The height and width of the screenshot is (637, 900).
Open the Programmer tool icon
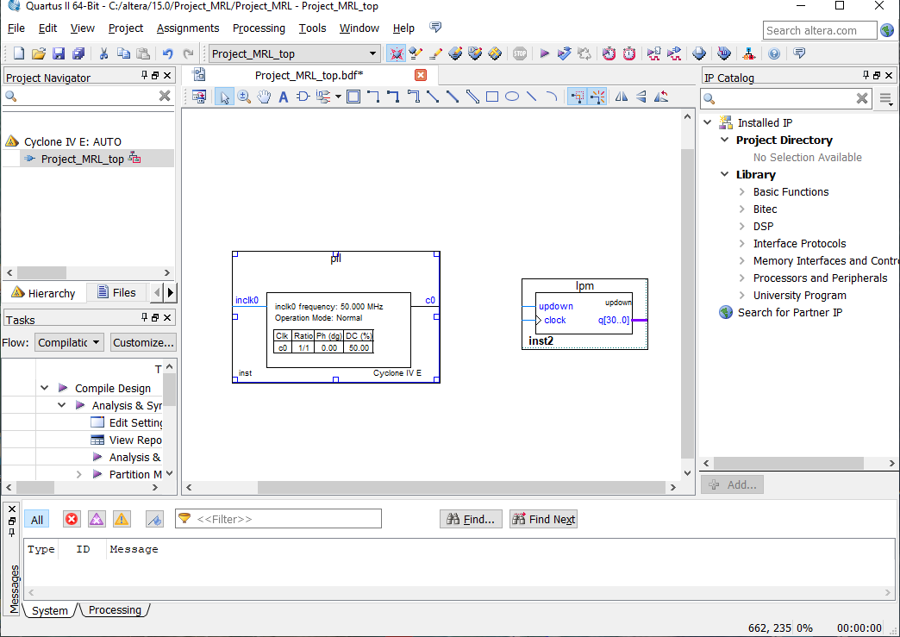[x=724, y=53]
